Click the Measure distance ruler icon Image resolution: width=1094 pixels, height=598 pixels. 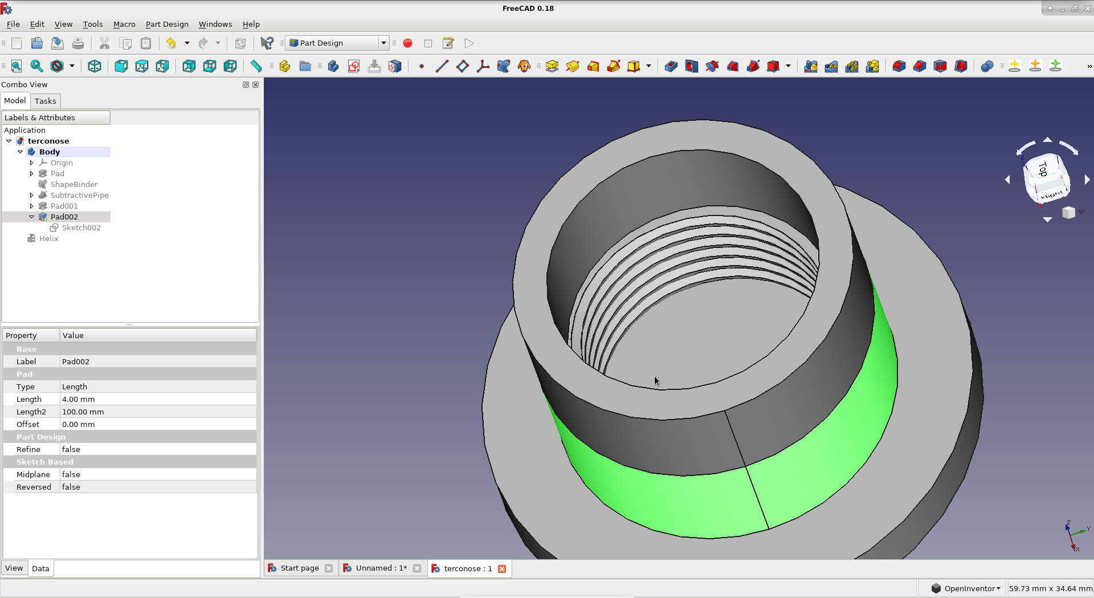[x=256, y=66]
